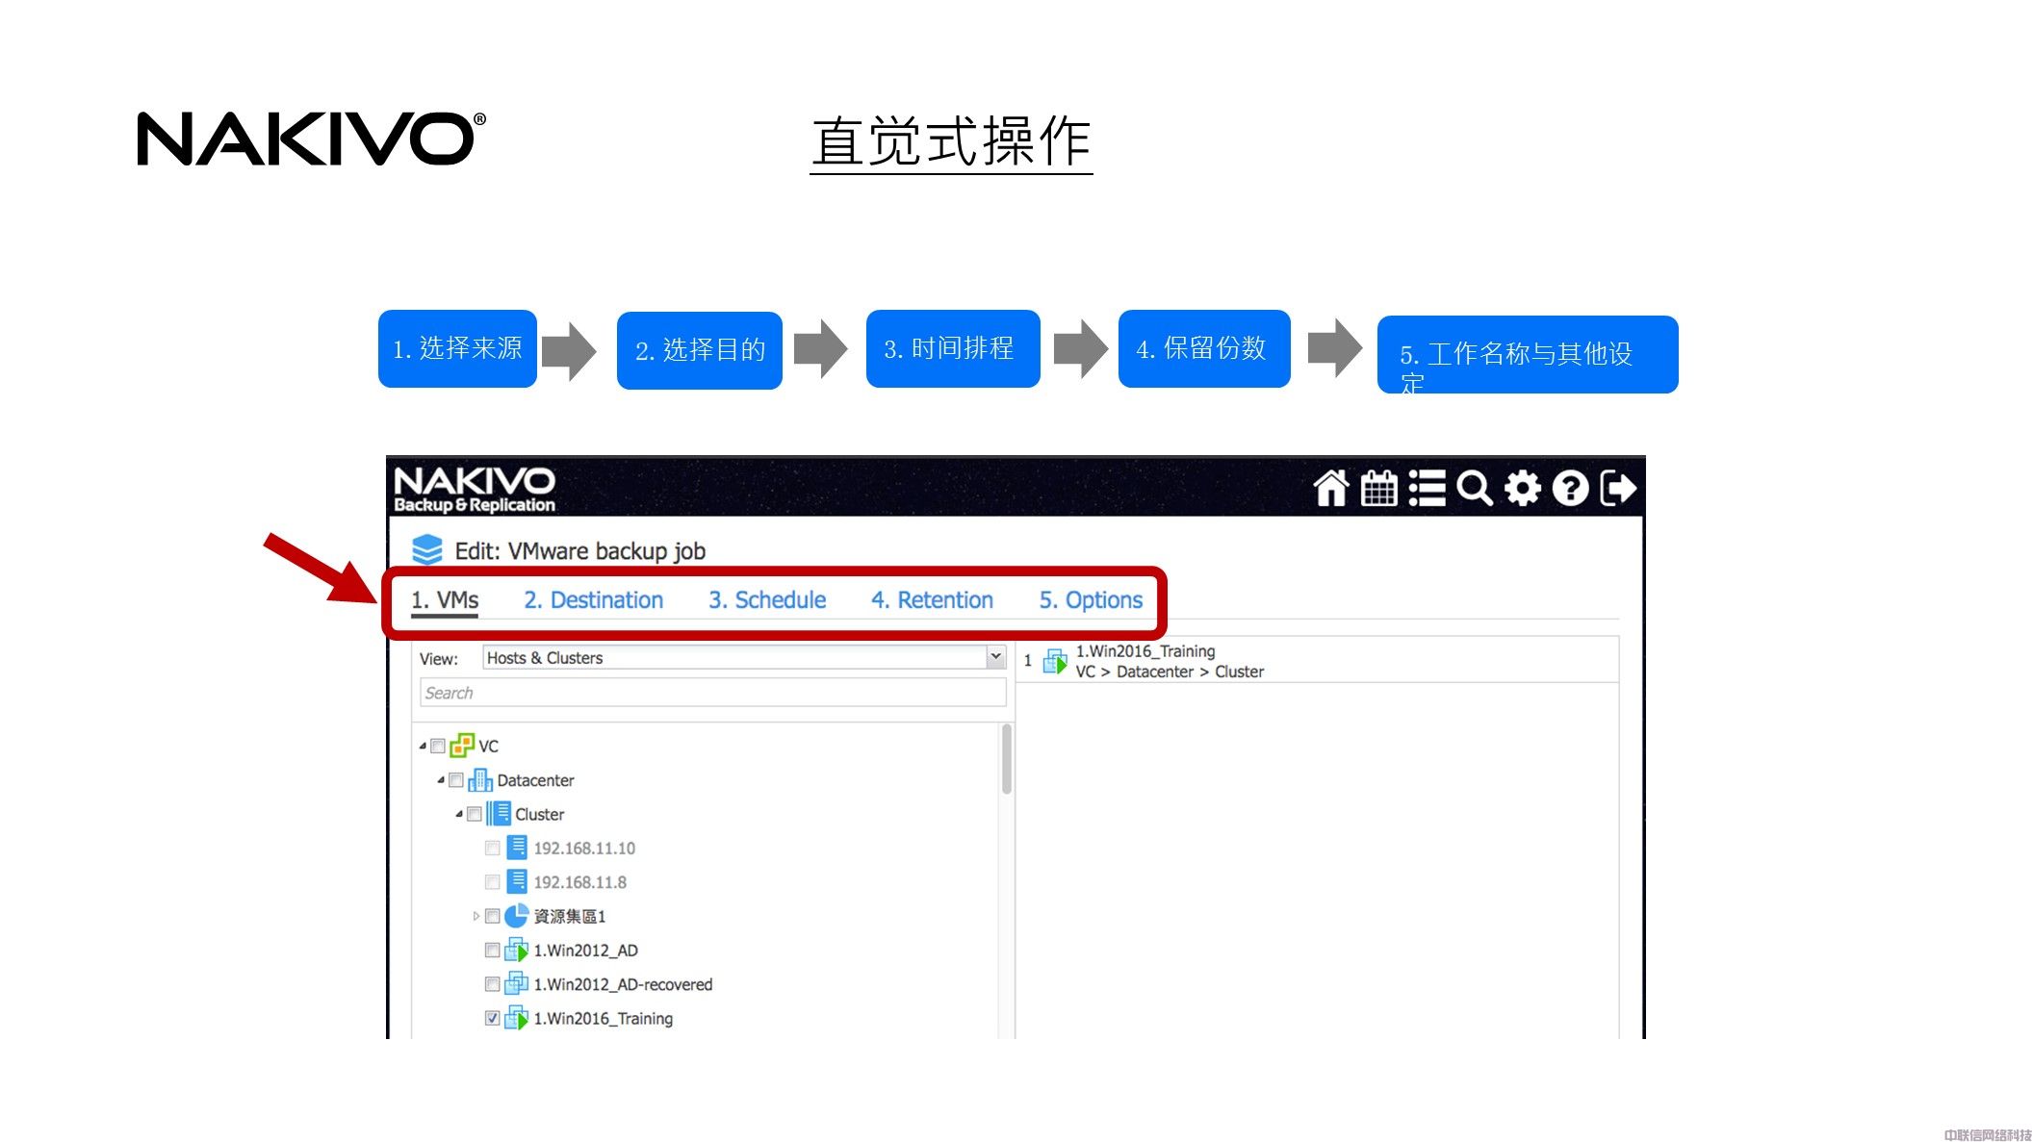
Task: Click the VMware backup job stack icon
Action: (x=426, y=549)
